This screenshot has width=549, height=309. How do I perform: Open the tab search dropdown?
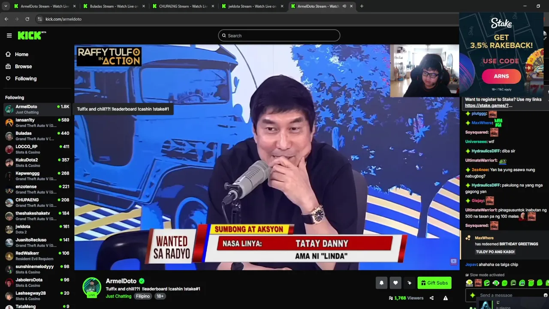pos(5,6)
